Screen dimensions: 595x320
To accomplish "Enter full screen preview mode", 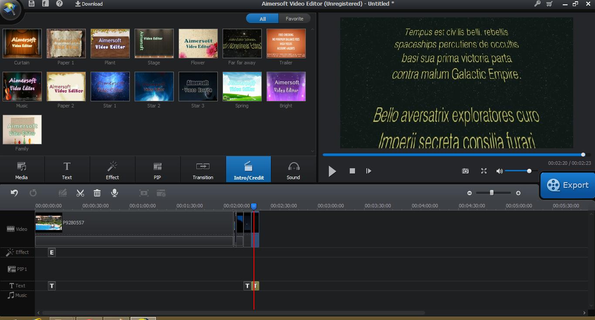I will click(x=483, y=171).
